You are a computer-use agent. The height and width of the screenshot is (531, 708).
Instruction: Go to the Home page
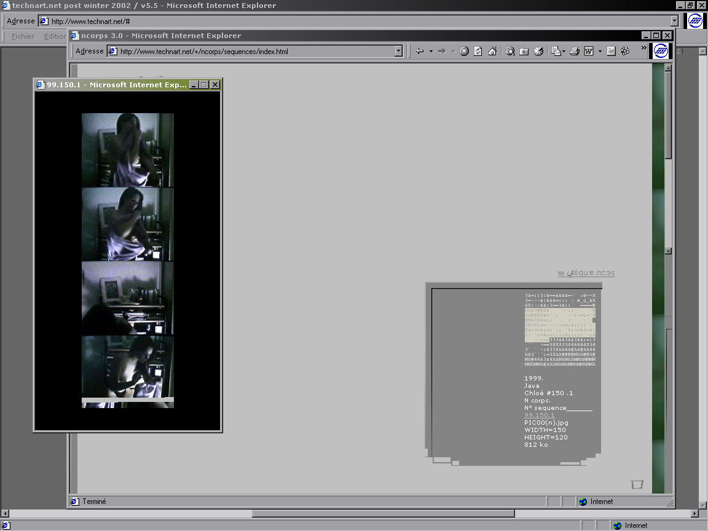point(493,52)
